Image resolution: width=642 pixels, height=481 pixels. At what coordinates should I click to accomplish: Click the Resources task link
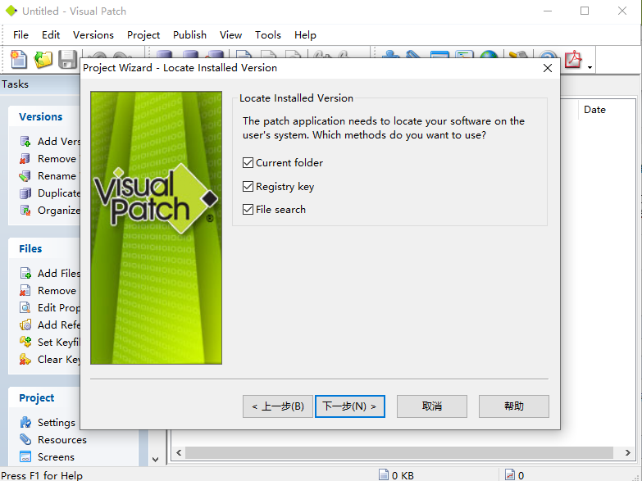tap(62, 440)
